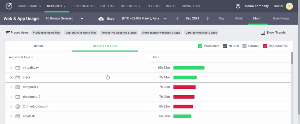Image resolution: width=300 pixels, height=124 pixels.
Task: Click the table vertical scrollbar thumb
Action: (292, 58)
